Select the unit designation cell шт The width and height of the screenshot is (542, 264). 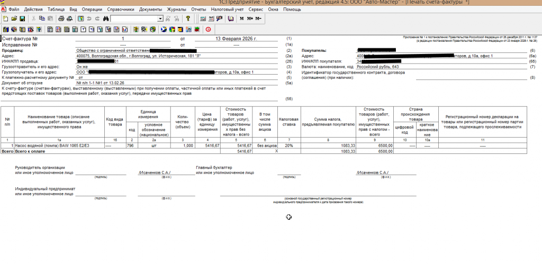154,146
